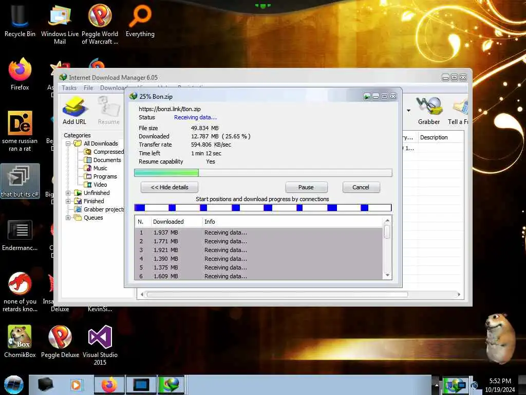Screen dimensions: 526x395
Task: Select the Windows Live Mail desktop icon
Action: point(60,24)
